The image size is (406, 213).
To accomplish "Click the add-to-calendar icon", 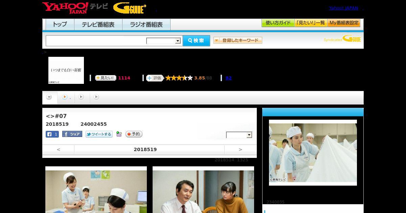I will tap(119, 134).
